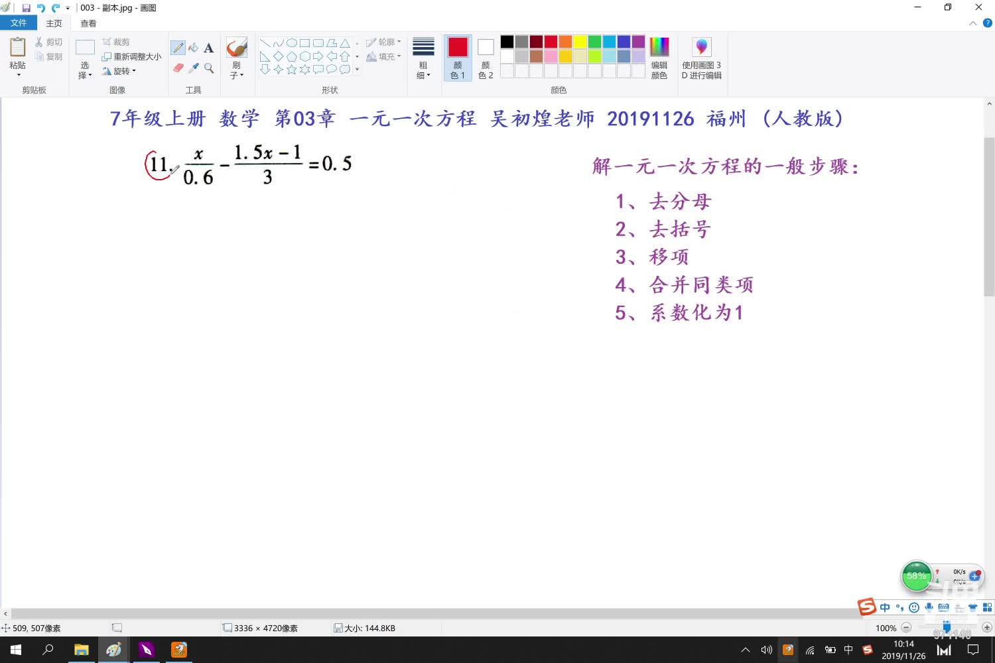Activate Color 2 (颜色 2) selector
995x663 pixels.
(x=486, y=58)
